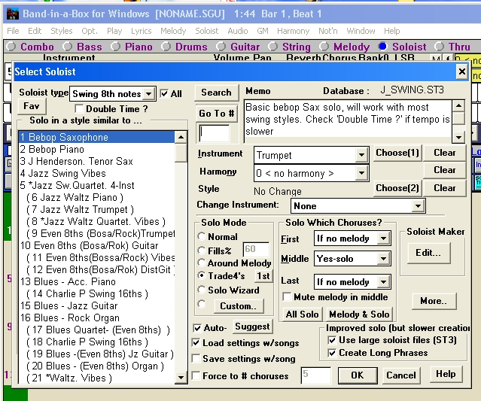Image resolution: width=481 pixels, height=401 pixels.
Task: Open the File menu
Action: (13, 31)
